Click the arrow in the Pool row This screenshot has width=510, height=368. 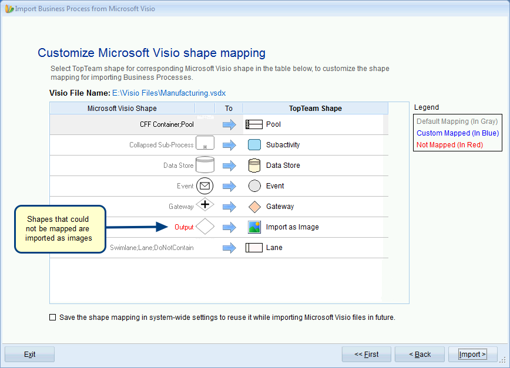pos(229,124)
